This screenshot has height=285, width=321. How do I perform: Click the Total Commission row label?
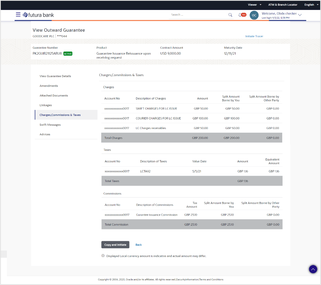117,225
